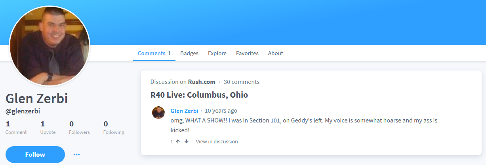Click the Upvote count stat
Screen dimensions: 486x165
[x=48, y=128]
